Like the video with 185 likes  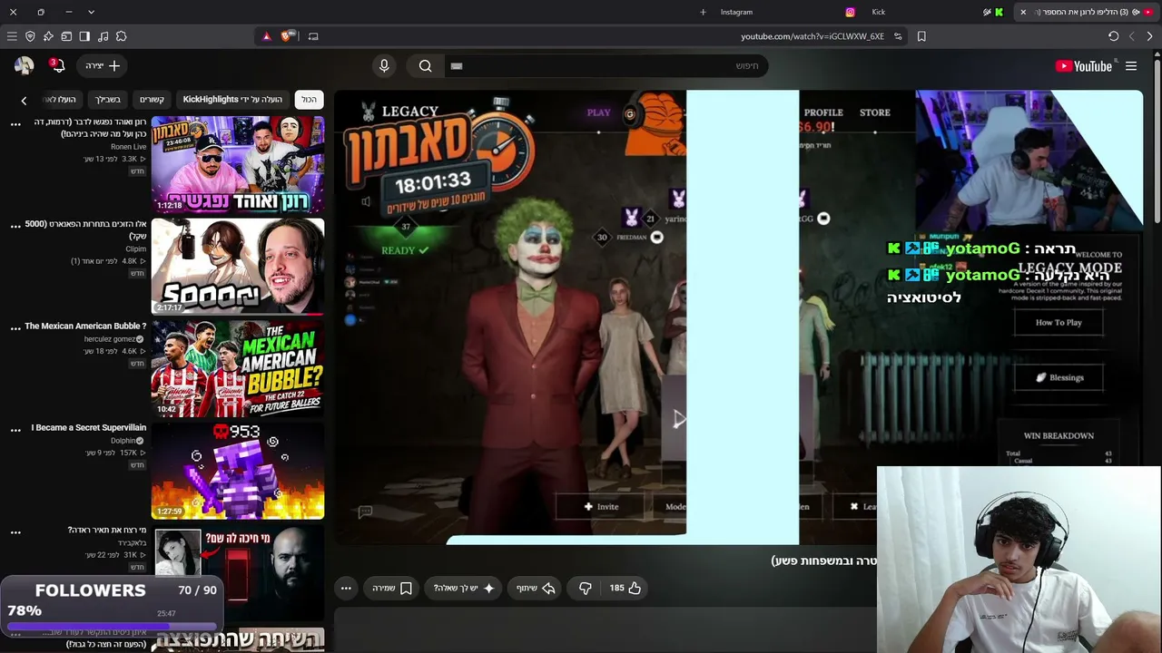coord(625,588)
